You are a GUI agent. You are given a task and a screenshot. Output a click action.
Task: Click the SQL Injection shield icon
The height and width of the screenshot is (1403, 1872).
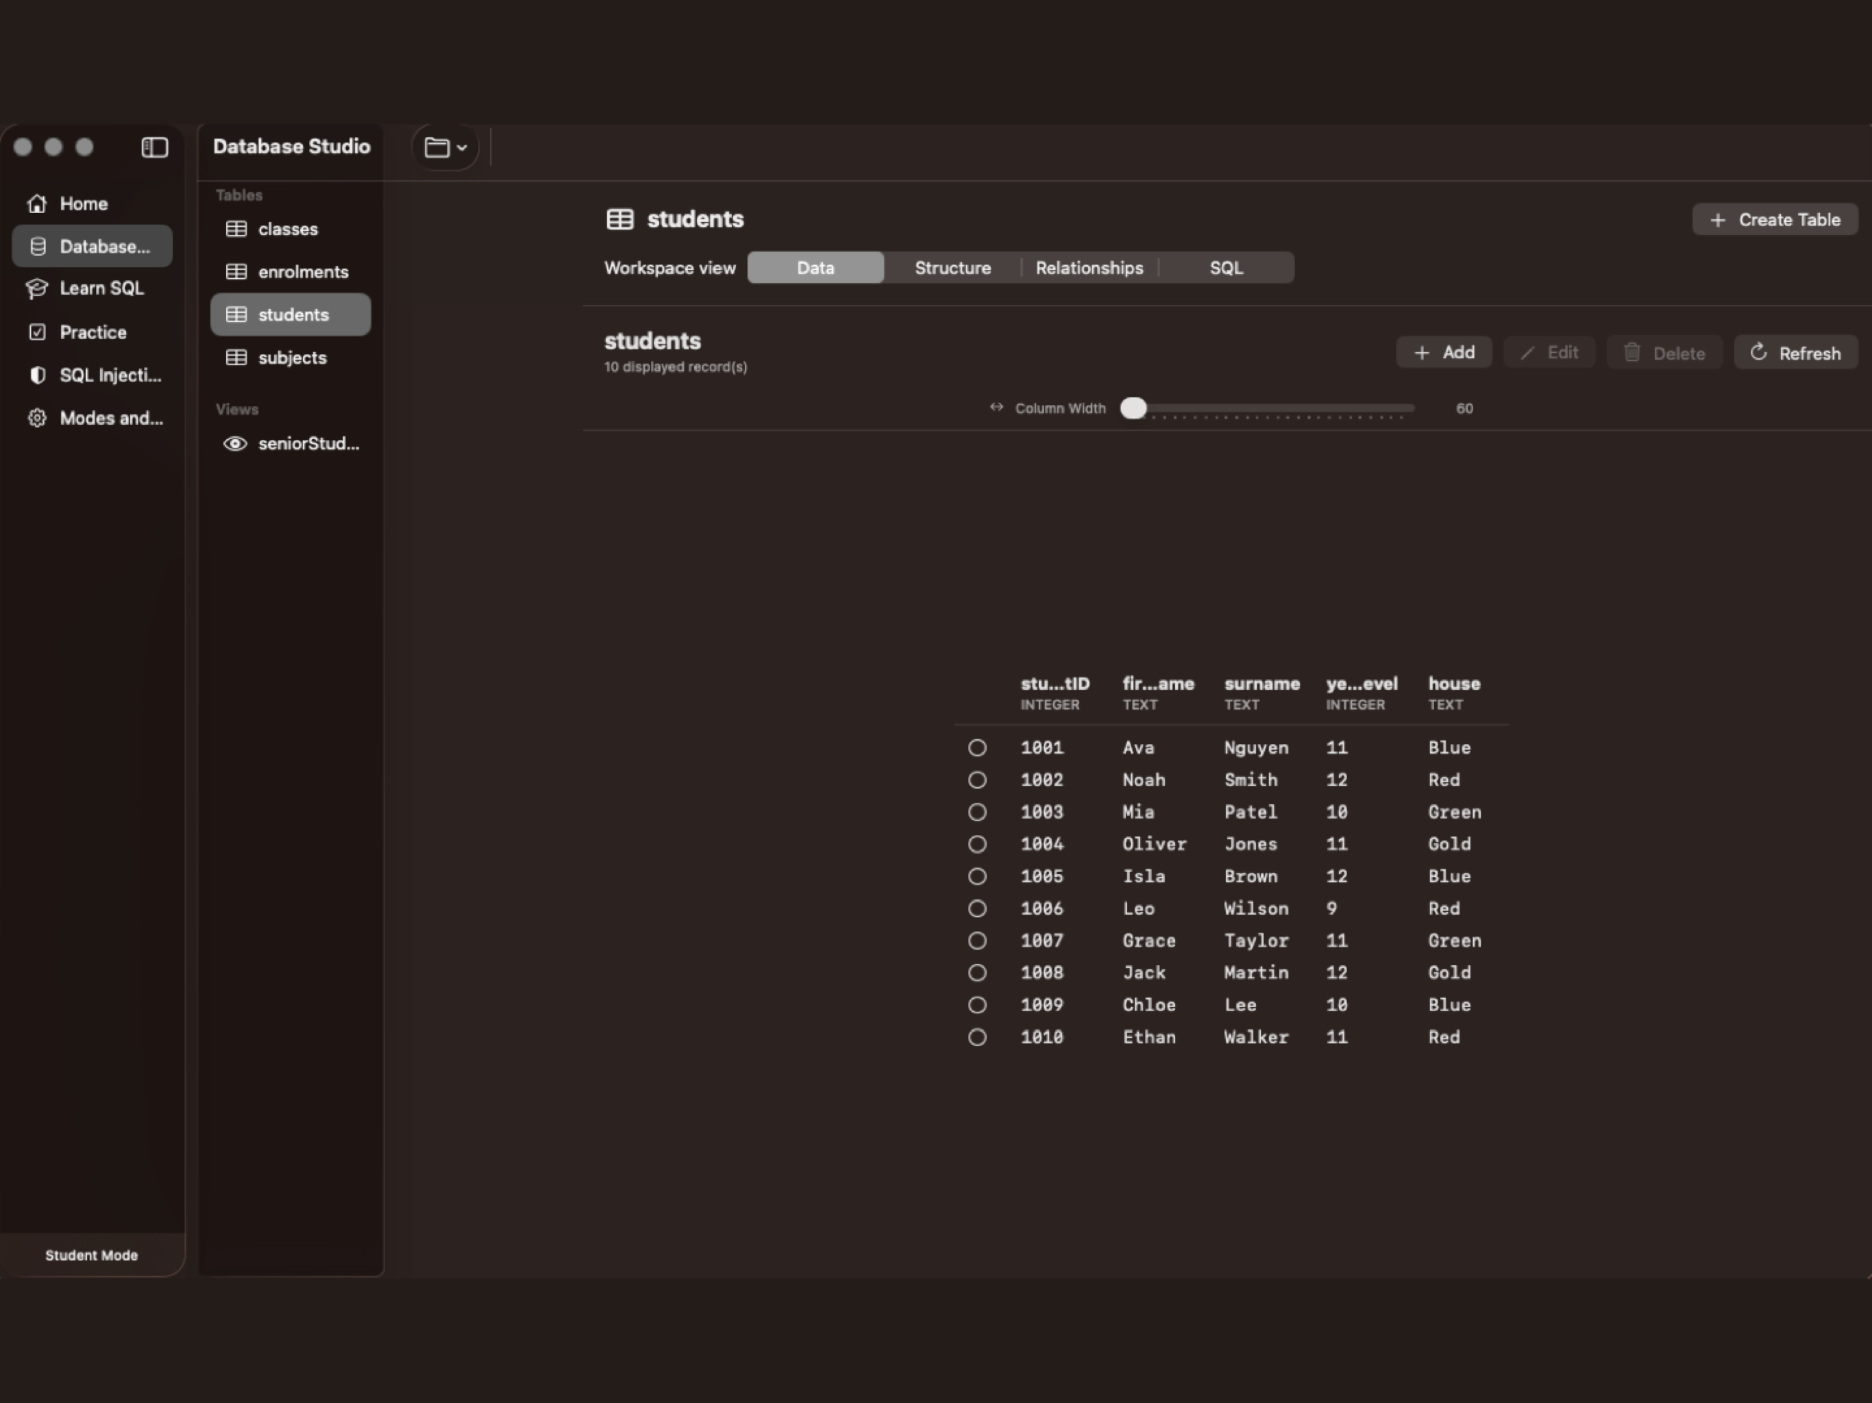[37, 375]
